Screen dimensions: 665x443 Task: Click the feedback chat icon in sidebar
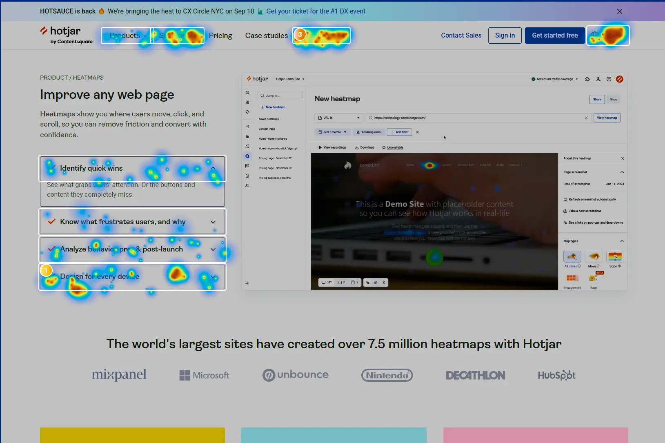click(x=247, y=166)
